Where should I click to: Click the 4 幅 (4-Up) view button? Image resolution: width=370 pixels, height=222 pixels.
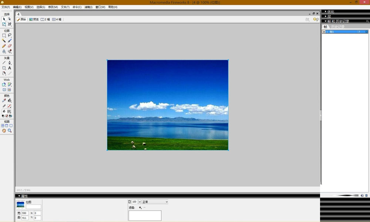point(57,19)
